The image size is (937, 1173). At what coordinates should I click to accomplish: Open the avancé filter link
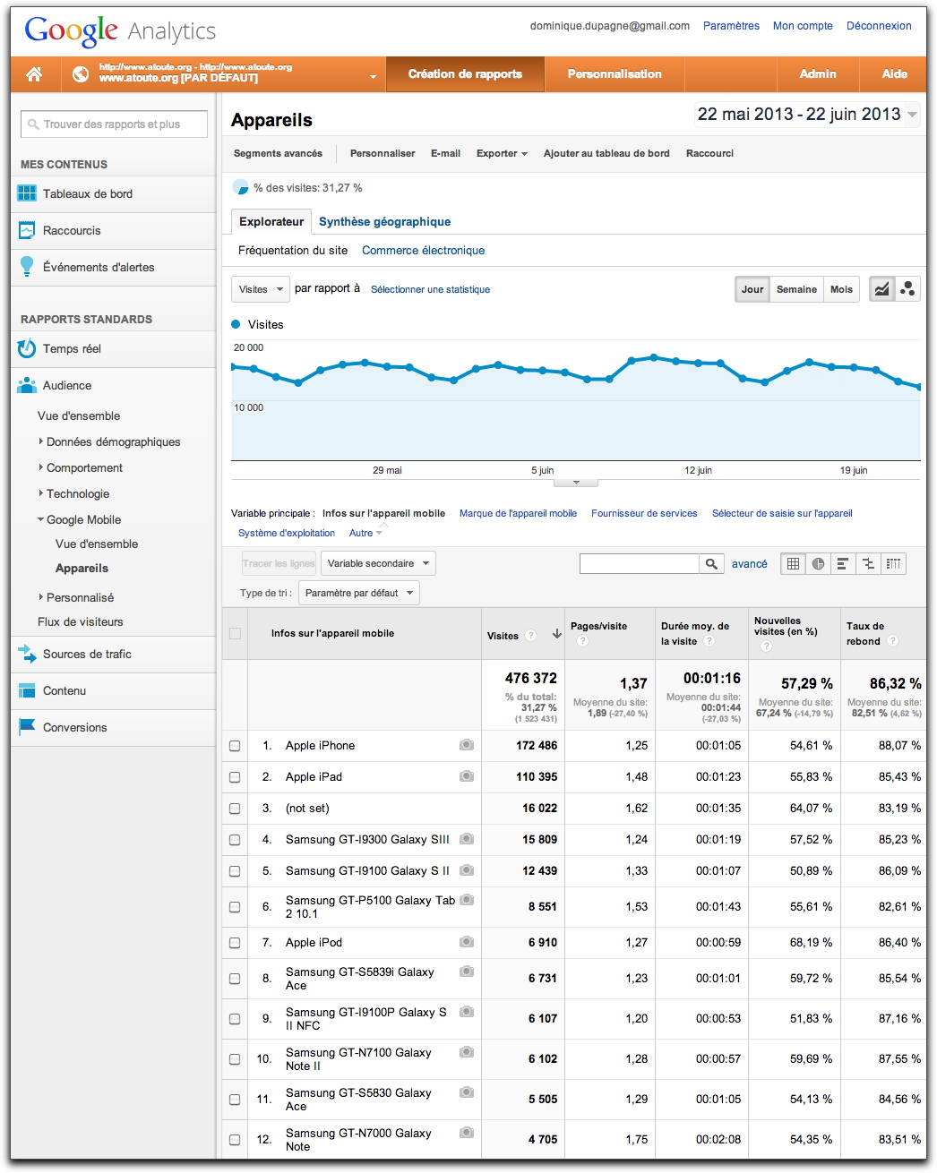750,564
